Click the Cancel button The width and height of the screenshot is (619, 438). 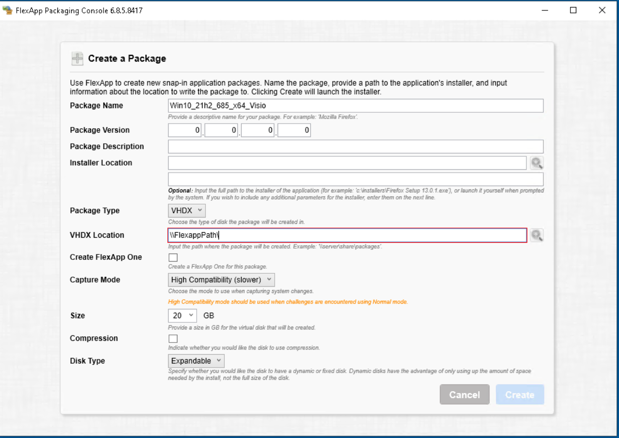click(x=465, y=394)
